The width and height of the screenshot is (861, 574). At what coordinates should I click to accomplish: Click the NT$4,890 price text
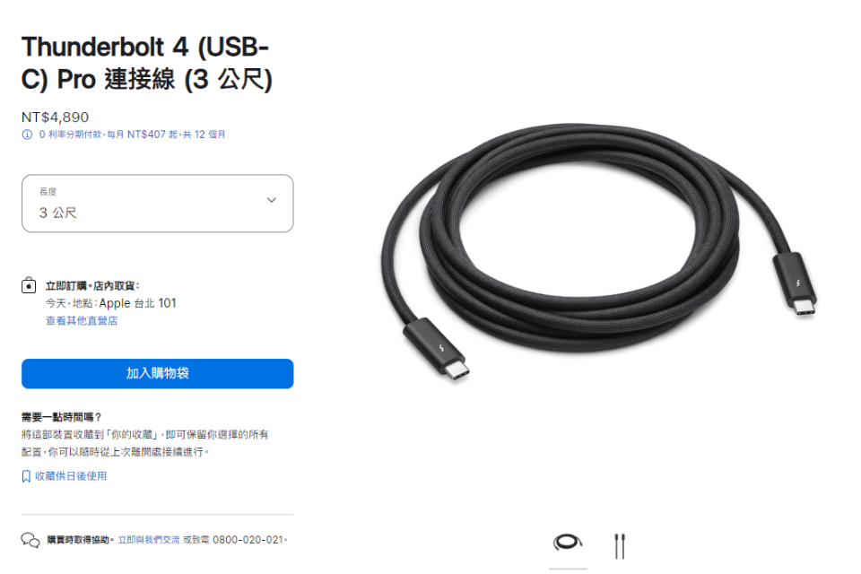[x=55, y=117]
